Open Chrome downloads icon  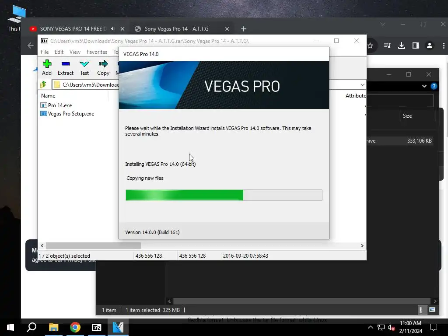(x=402, y=45)
